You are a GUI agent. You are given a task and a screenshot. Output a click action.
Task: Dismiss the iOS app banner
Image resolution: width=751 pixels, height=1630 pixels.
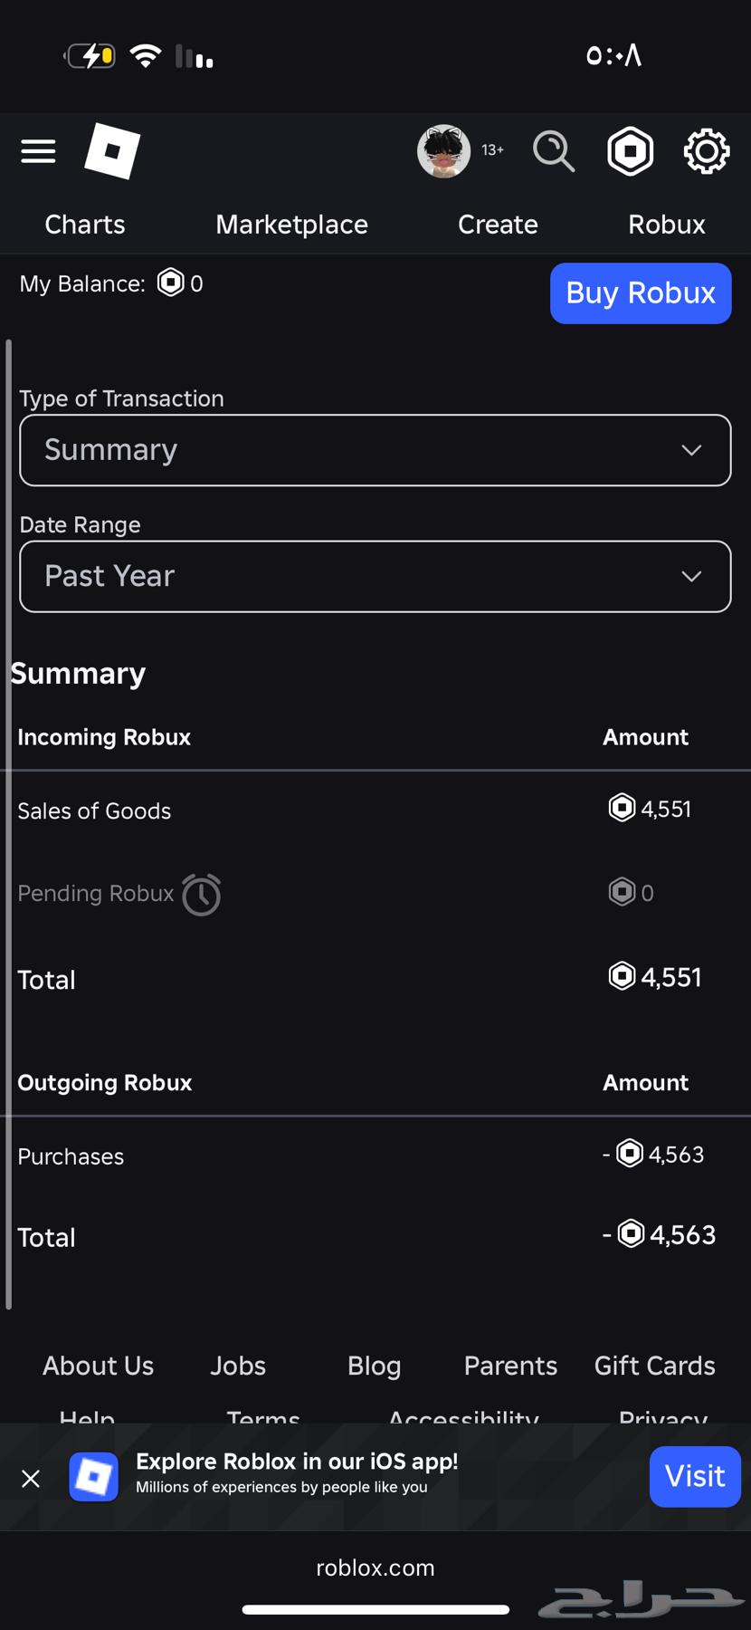click(x=31, y=1479)
